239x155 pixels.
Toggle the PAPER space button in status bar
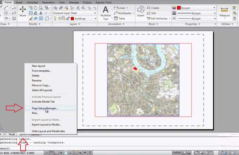(x=176, y=153)
